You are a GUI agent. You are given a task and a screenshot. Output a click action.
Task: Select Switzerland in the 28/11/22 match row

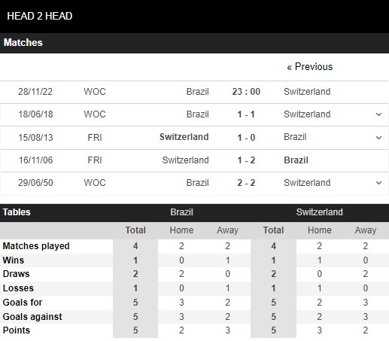(x=307, y=92)
